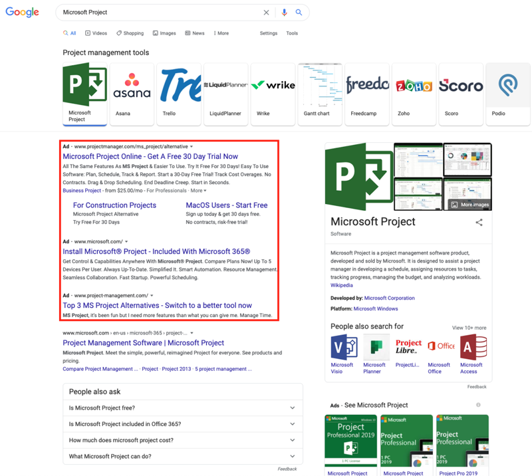The height and width of the screenshot is (476, 532).
Task: Click the Microsoft Corporation developer link
Action: tap(390, 298)
